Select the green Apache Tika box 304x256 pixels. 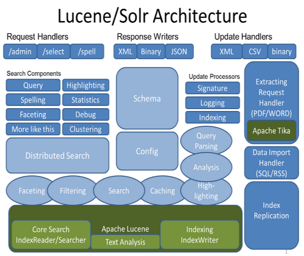[271, 131]
